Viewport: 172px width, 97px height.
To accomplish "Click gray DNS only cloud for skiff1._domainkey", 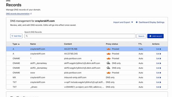I will pyautogui.click(x=108, y=63).
